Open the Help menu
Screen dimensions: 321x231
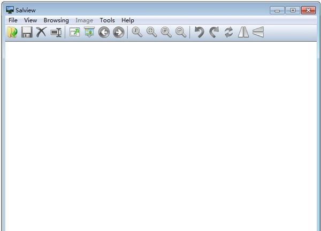tap(128, 20)
